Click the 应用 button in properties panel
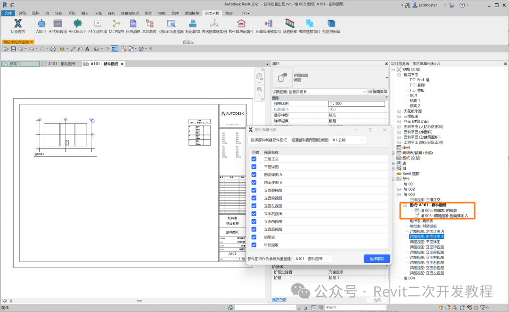This screenshot has height=312, width=509. tap(377, 300)
